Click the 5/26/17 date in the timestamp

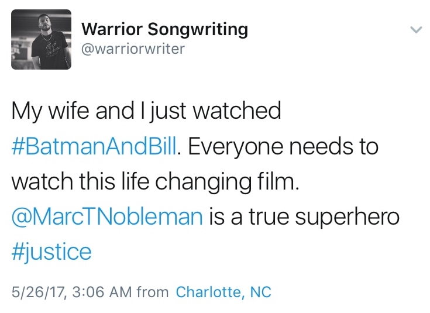35,291
